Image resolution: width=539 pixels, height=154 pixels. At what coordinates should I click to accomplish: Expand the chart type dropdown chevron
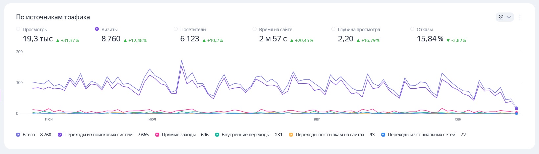click(x=509, y=17)
